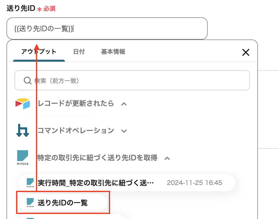279x219 pixels.
Task: Open the 基本情報 tab
Action: pos(113,52)
